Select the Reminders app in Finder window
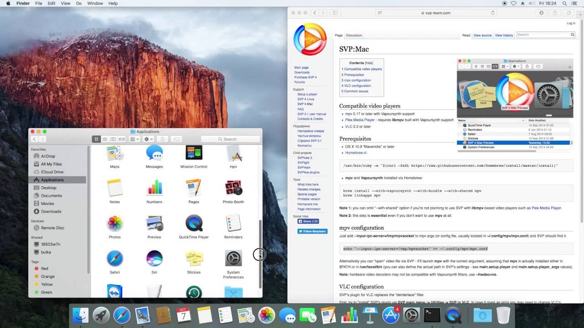 234,223
